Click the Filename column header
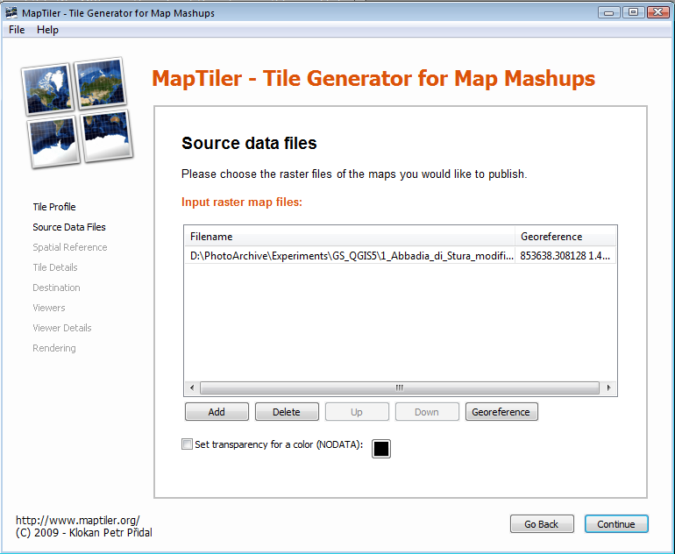The width and height of the screenshot is (675, 554). [x=350, y=237]
